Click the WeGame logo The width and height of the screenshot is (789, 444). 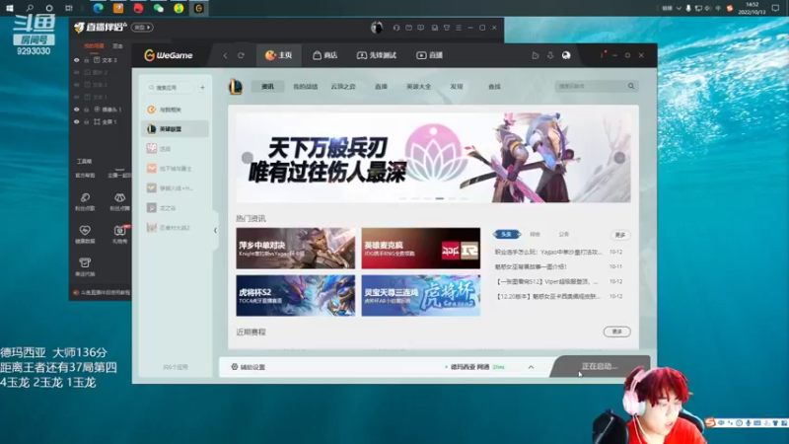[x=169, y=55]
